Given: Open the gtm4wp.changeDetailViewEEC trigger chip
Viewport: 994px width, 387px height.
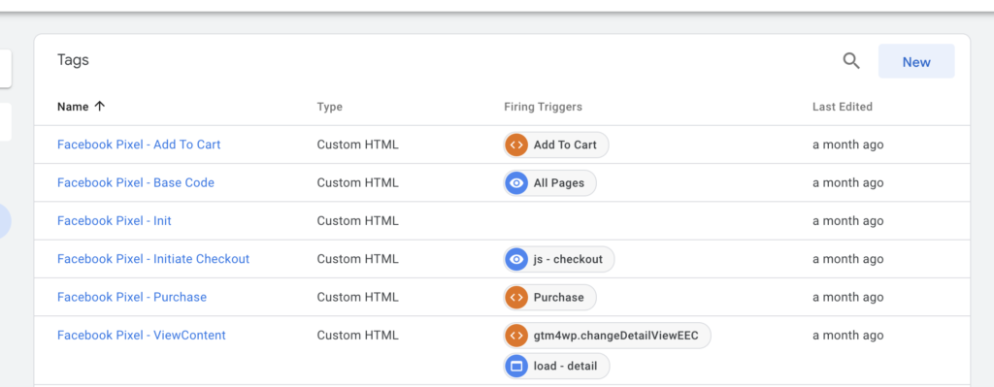Looking at the screenshot, I should pos(607,335).
